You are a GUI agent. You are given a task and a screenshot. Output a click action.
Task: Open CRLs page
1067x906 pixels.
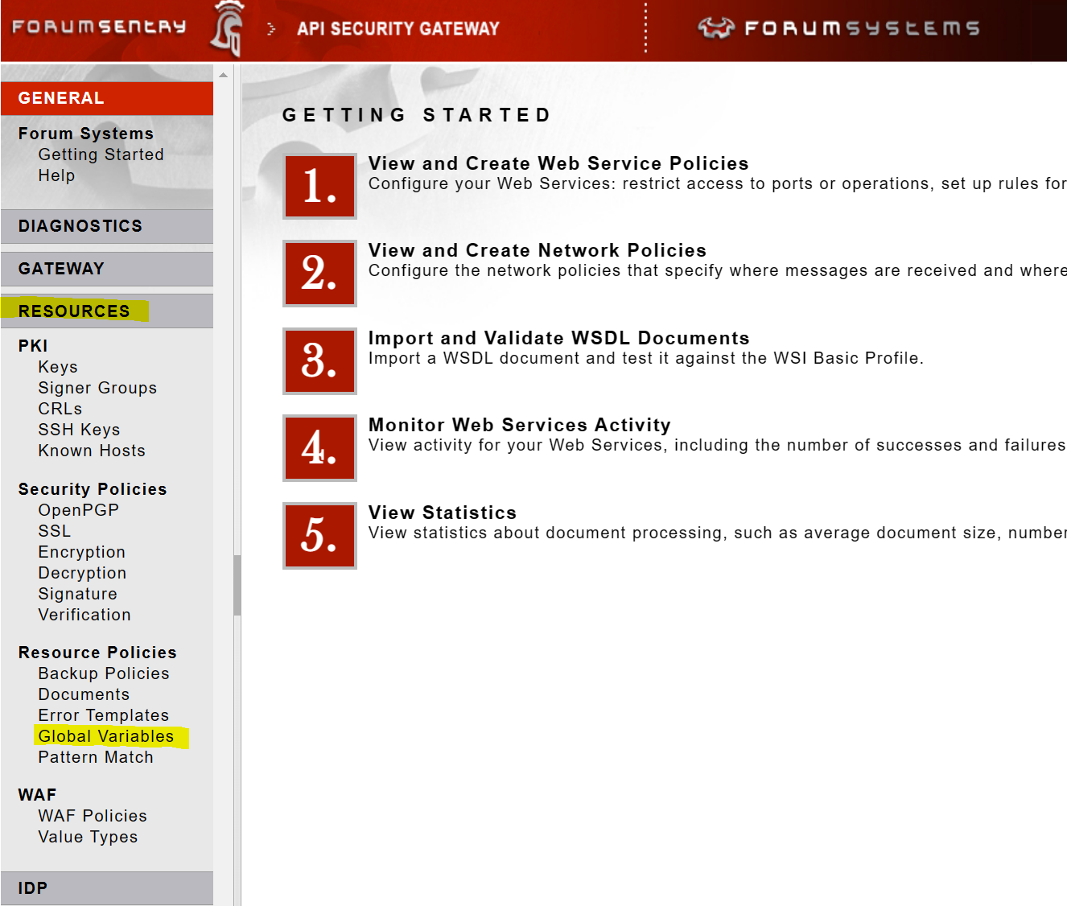click(x=60, y=409)
